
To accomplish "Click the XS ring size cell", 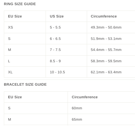I will coord(25,27).
